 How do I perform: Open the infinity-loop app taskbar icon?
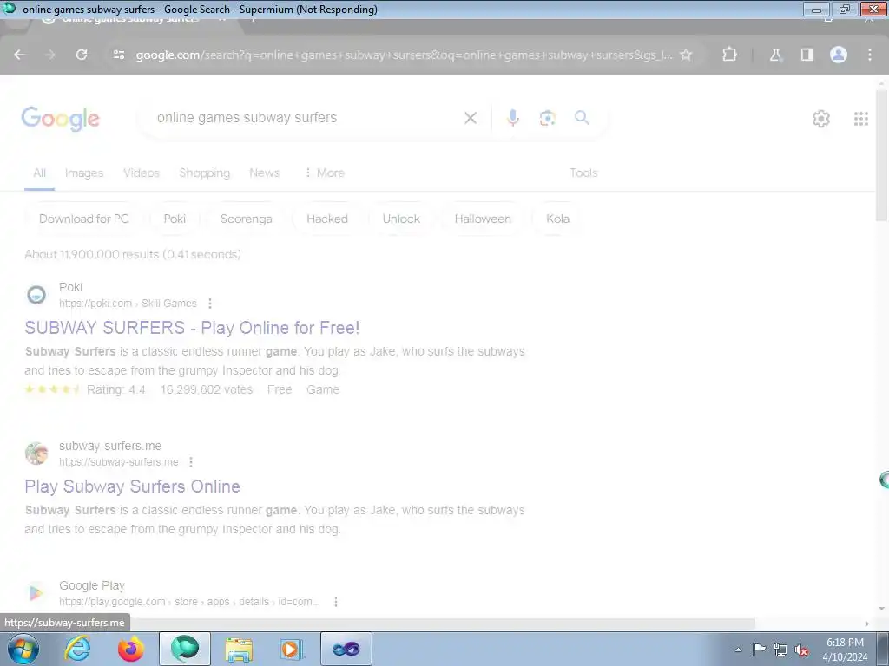[x=346, y=649]
